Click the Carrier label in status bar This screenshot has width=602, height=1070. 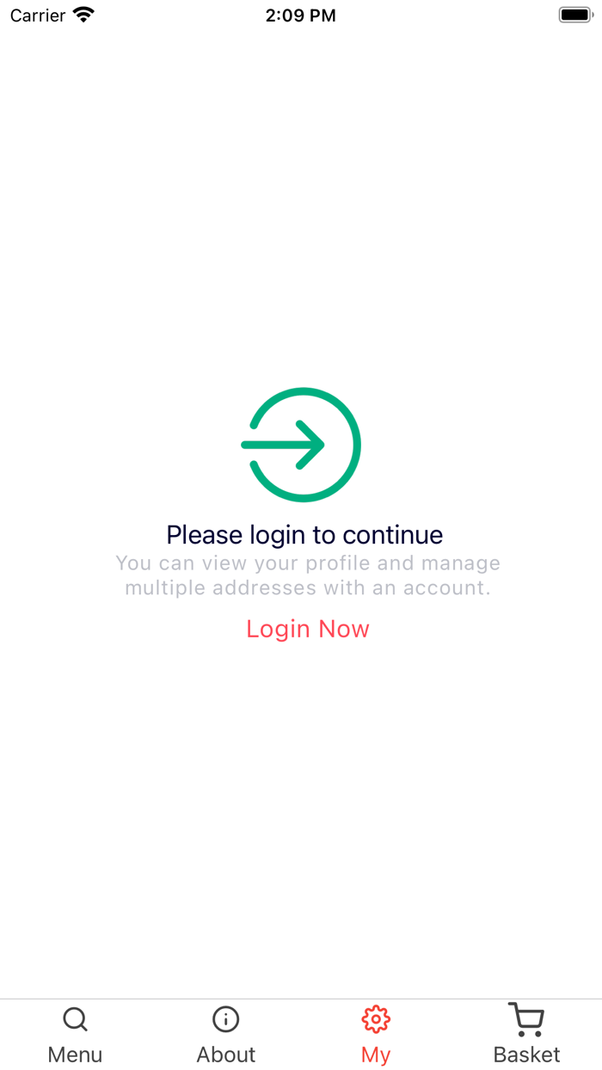tap(38, 15)
